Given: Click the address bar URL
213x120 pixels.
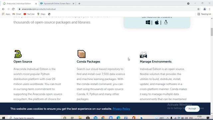Looking at the screenshot, I should pos(39,9).
